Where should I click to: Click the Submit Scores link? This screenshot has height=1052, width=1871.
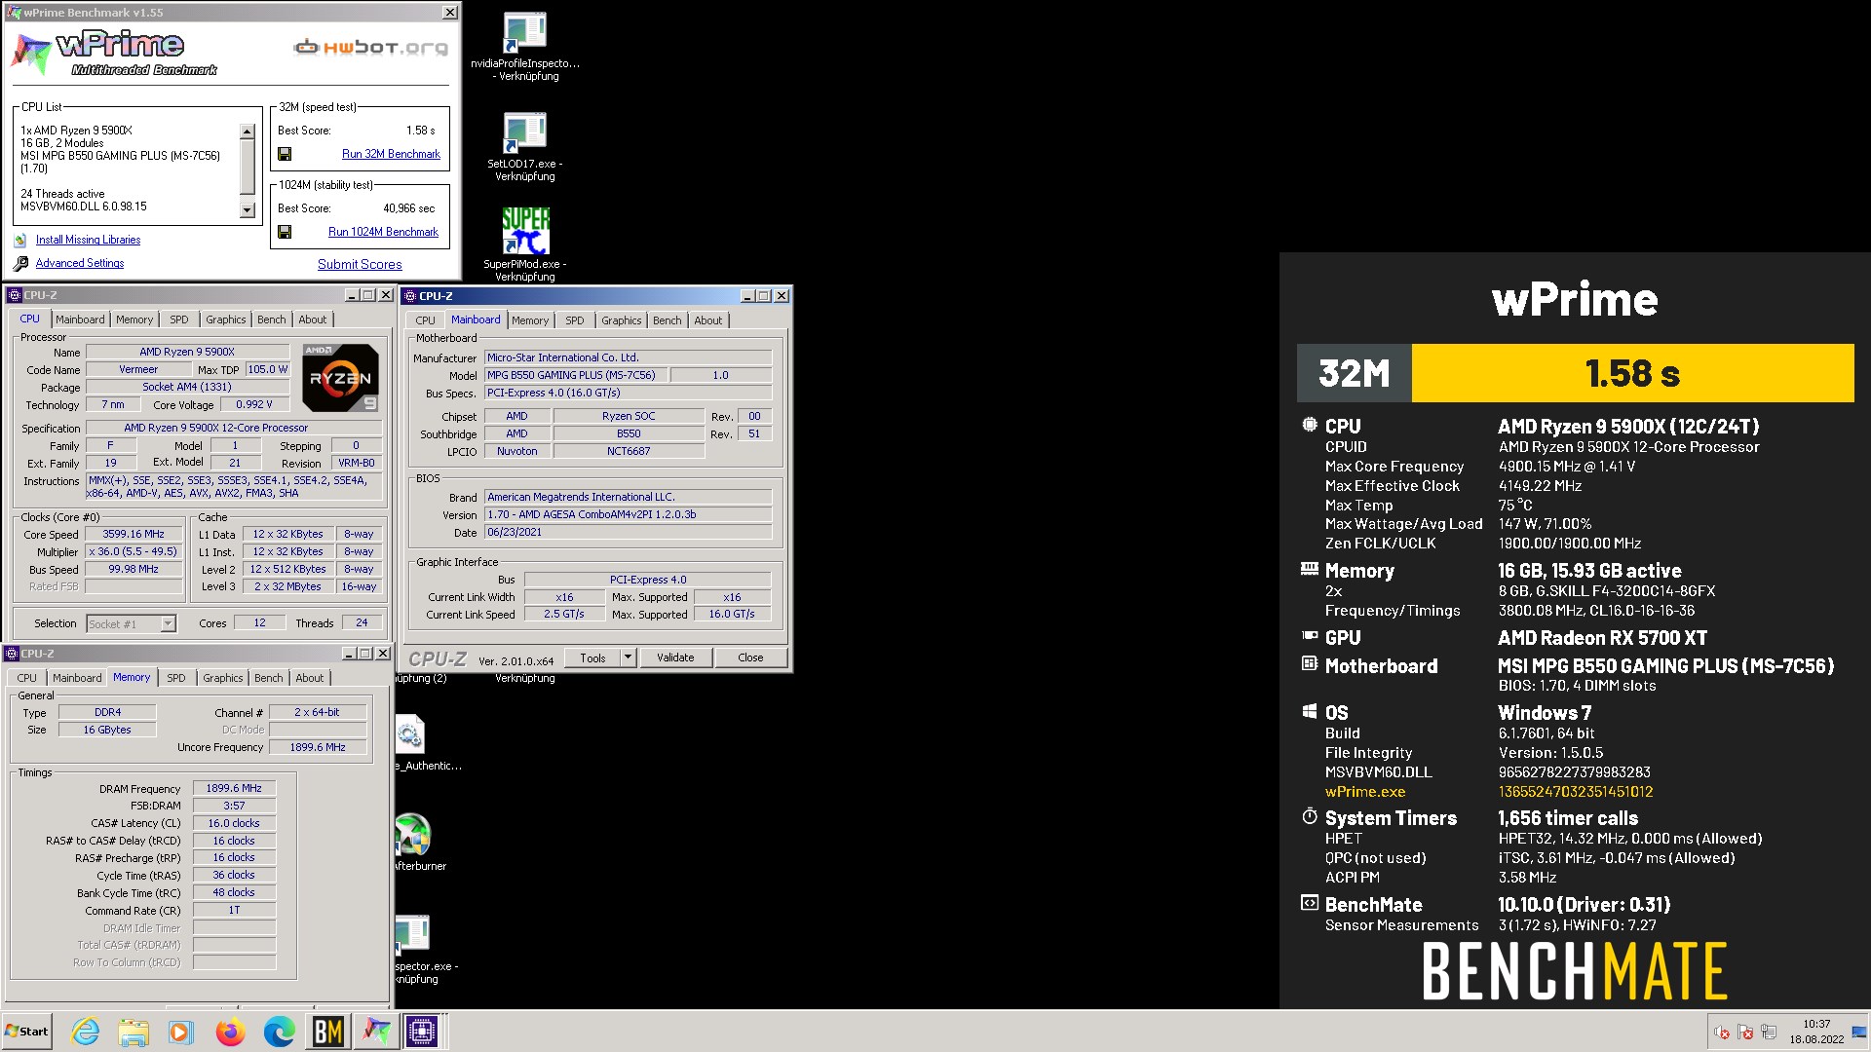point(360,264)
